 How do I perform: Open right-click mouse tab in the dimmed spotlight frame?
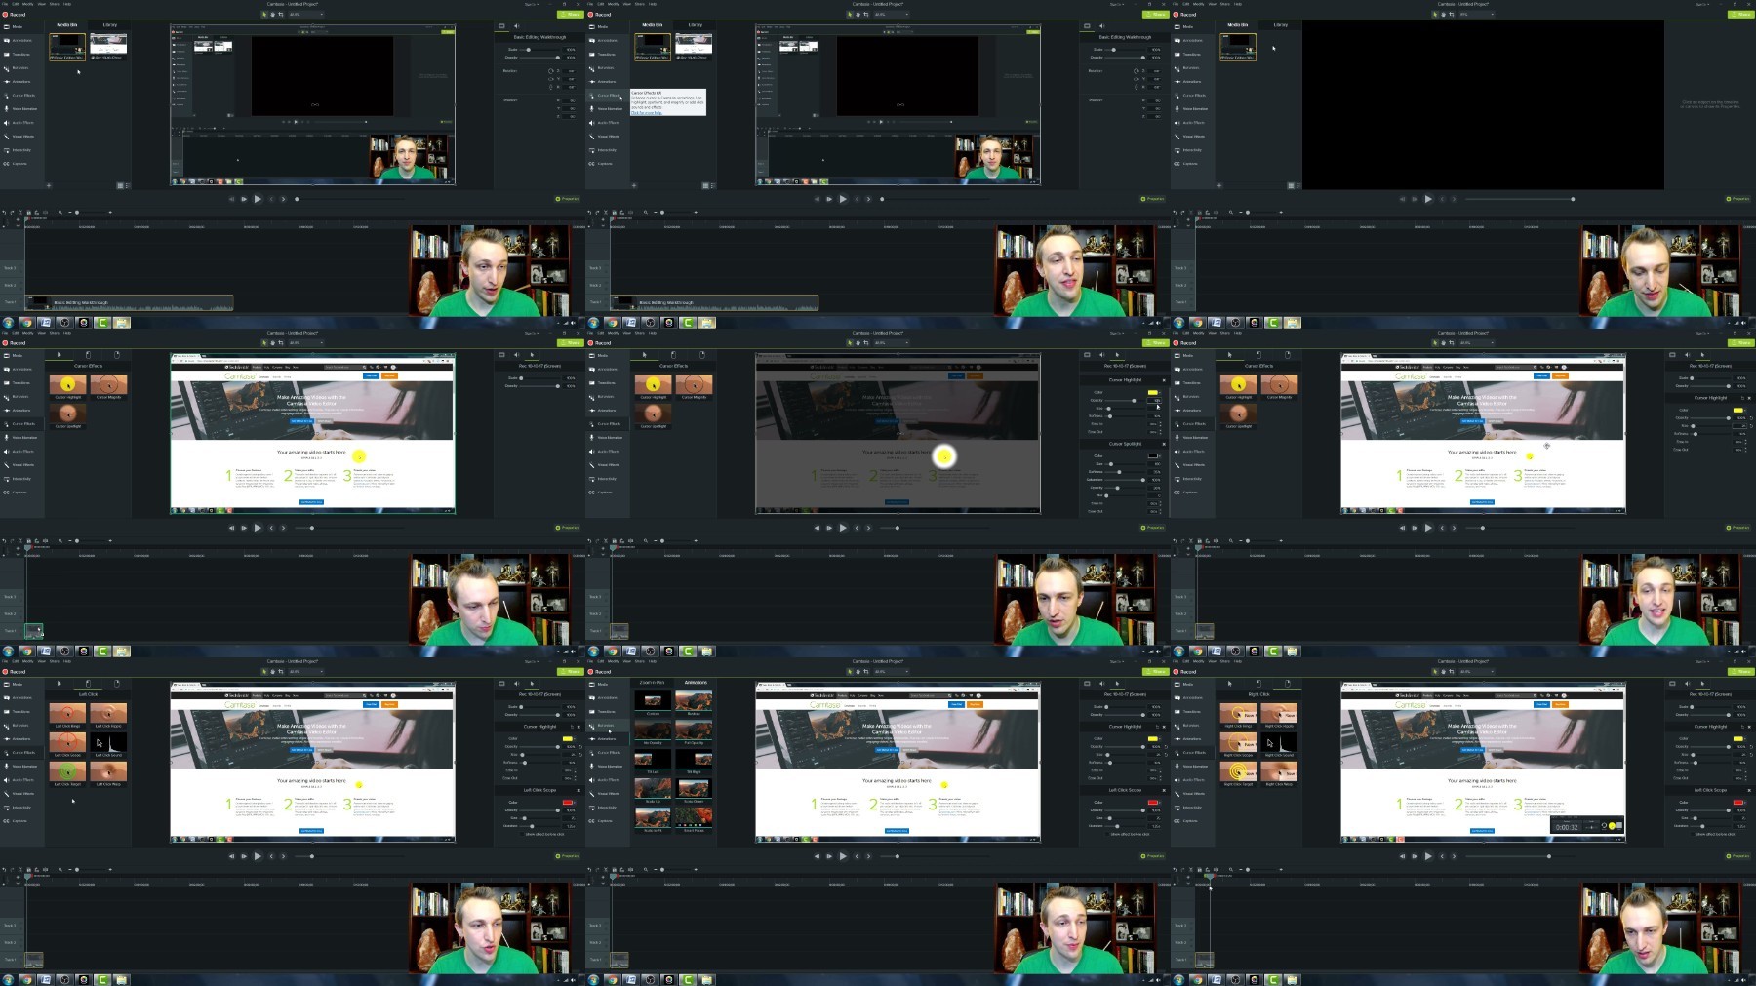pyautogui.click(x=702, y=355)
